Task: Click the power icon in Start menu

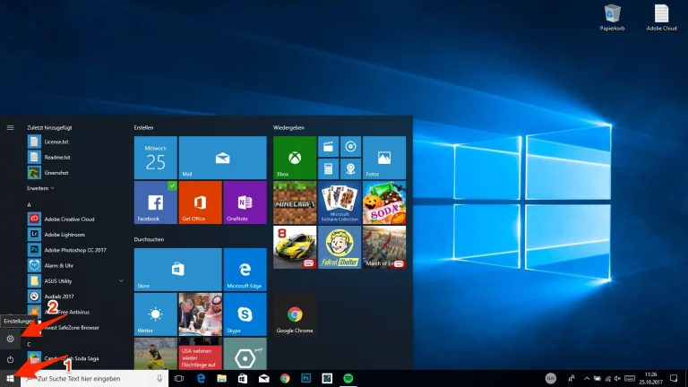Action: coord(10,359)
